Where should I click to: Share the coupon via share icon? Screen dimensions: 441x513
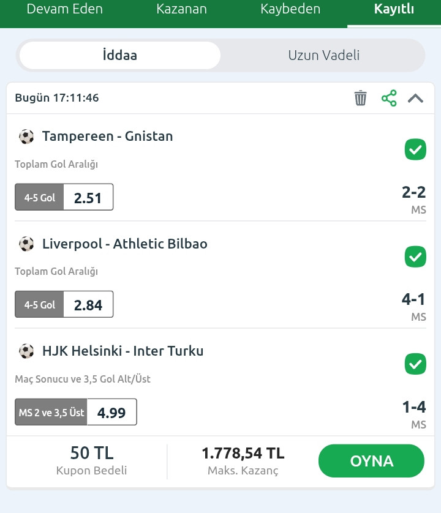pyautogui.click(x=389, y=98)
